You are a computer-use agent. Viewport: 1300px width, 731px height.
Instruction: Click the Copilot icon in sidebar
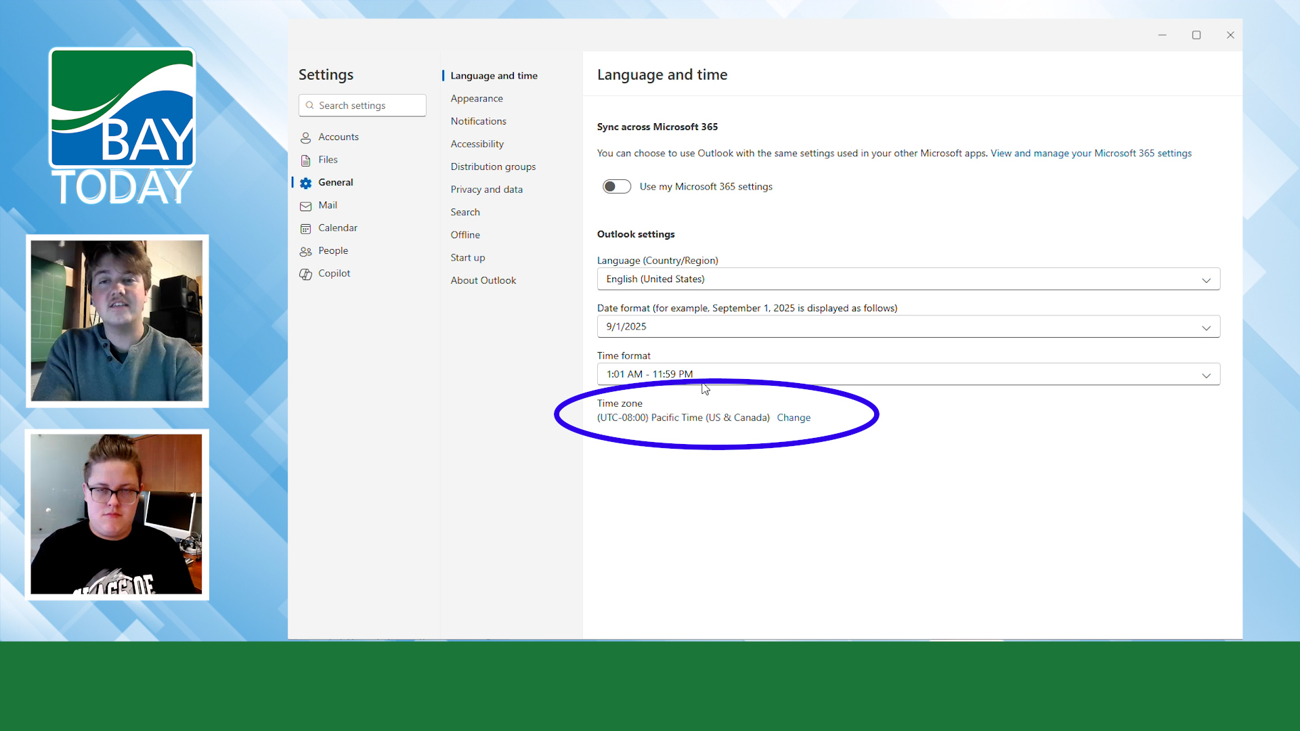[305, 274]
